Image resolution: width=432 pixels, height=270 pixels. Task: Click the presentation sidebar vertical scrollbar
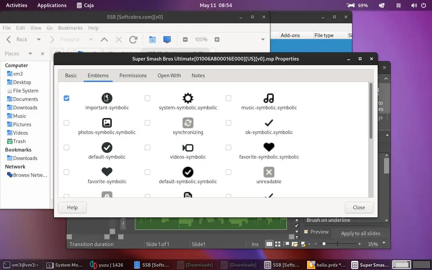tap(386, 165)
